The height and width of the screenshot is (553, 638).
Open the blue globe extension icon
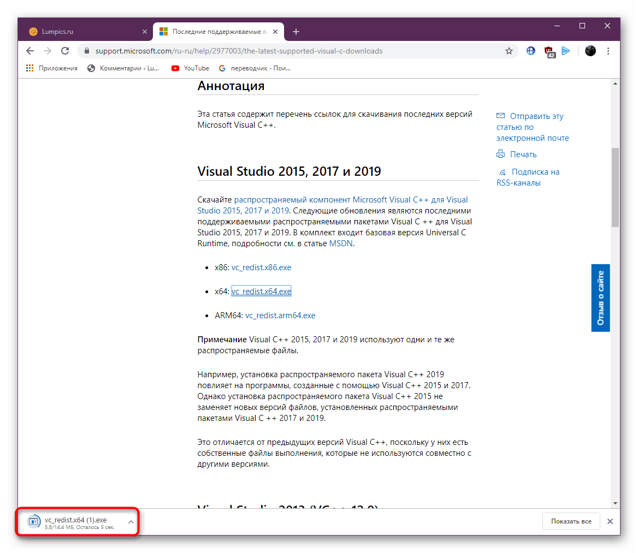[530, 51]
